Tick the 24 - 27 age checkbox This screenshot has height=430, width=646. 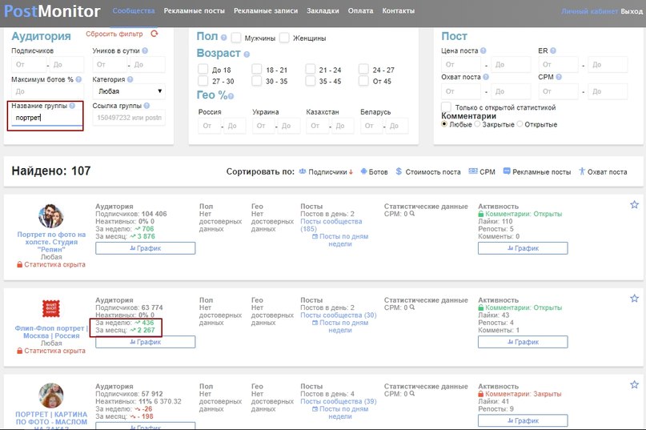[363, 69]
